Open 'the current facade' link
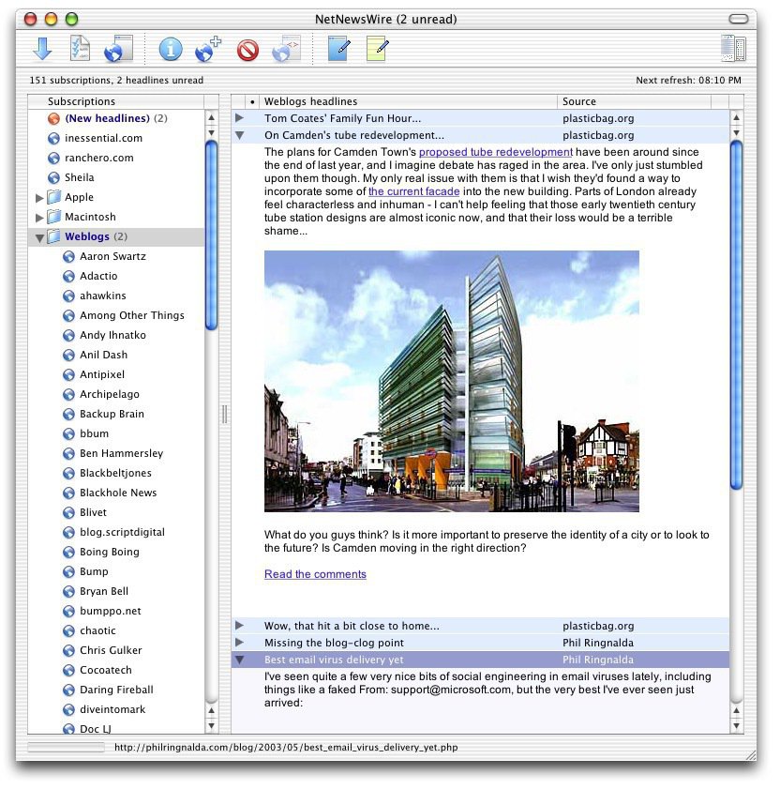 click(413, 191)
